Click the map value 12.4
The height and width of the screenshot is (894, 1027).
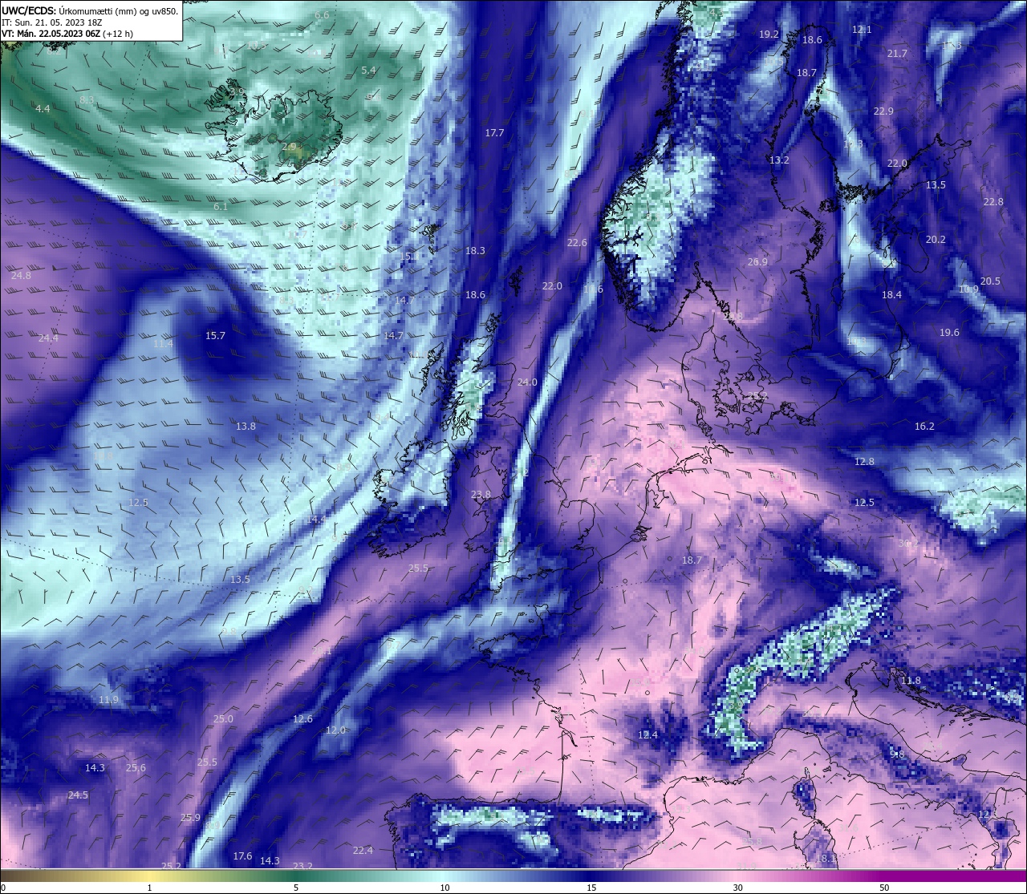pyautogui.click(x=647, y=735)
